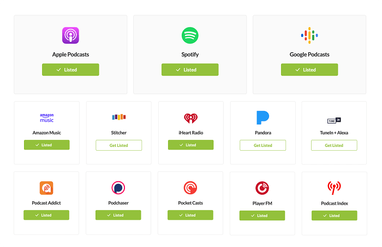Click Get Listed under Pandora
The height and width of the screenshot is (247, 382).
pos(263,145)
